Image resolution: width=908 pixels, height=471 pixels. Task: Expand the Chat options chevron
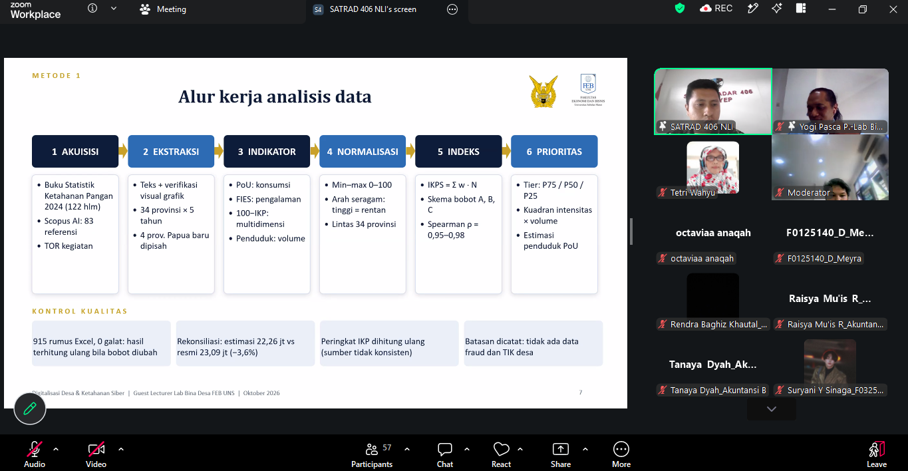[467, 449]
